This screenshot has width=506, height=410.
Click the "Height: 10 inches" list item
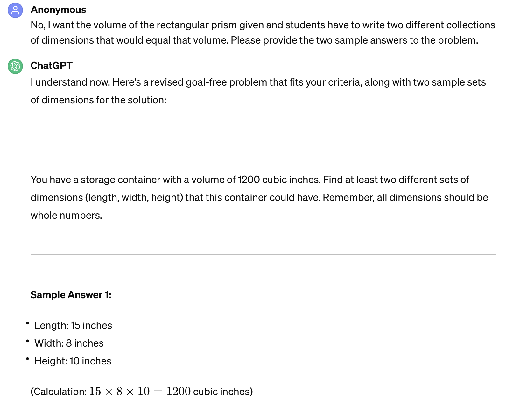click(x=73, y=361)
